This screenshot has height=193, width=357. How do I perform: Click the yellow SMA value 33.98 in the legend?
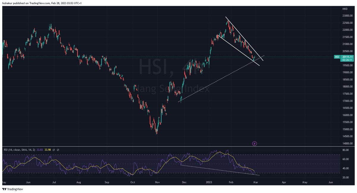click(x=48, y=150)
